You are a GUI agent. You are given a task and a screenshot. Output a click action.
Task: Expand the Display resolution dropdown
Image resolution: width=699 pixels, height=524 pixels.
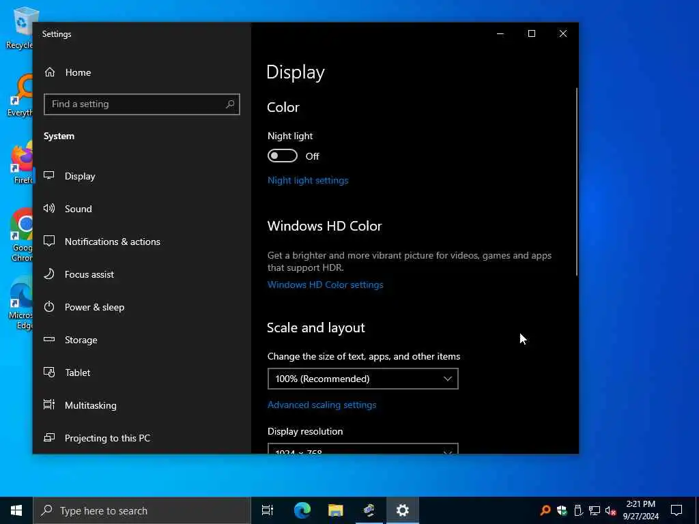click(363, 449)
